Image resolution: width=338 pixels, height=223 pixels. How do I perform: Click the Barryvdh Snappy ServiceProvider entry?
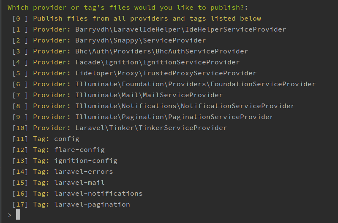119,40
